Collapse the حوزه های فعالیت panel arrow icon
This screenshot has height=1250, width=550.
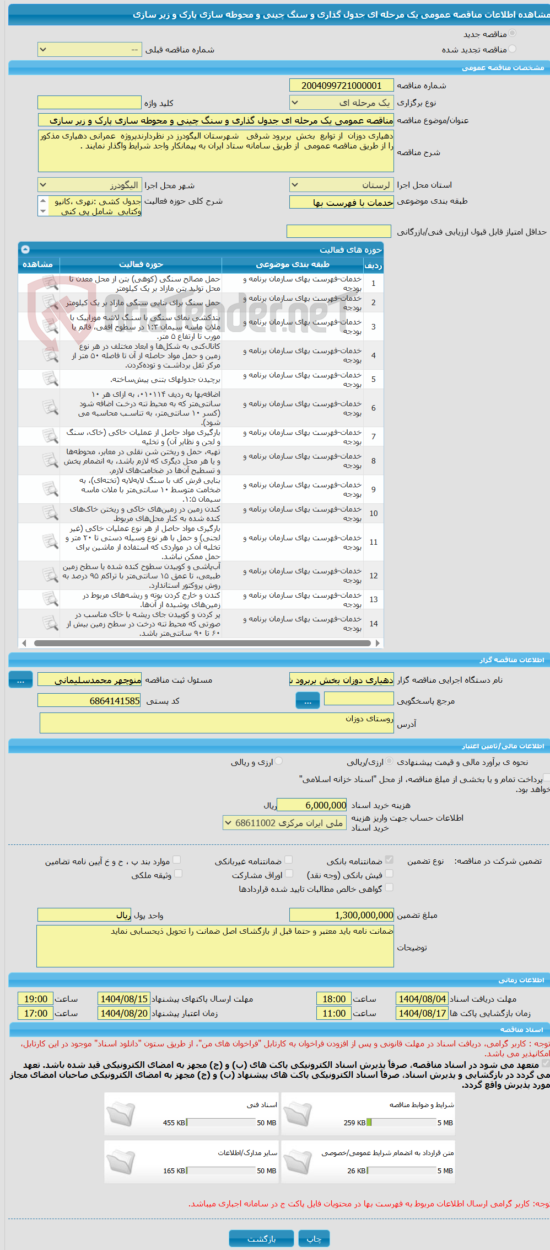coord(25,249)
